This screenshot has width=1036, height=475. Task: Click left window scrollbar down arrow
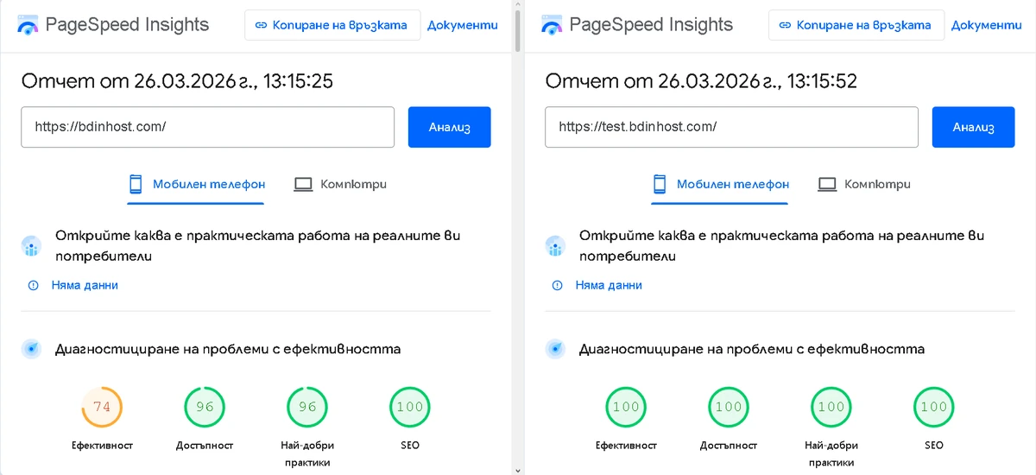tap(517, 470)
